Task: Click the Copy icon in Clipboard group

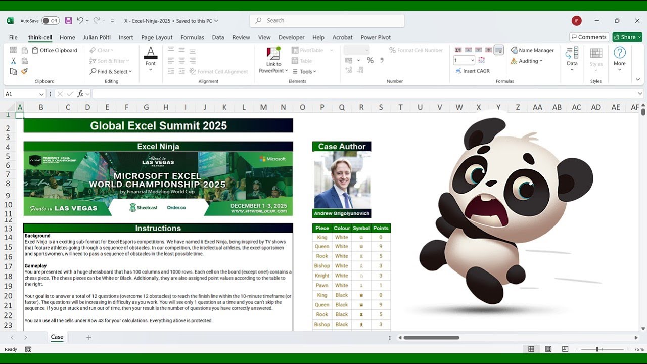Action: (14, 71)
